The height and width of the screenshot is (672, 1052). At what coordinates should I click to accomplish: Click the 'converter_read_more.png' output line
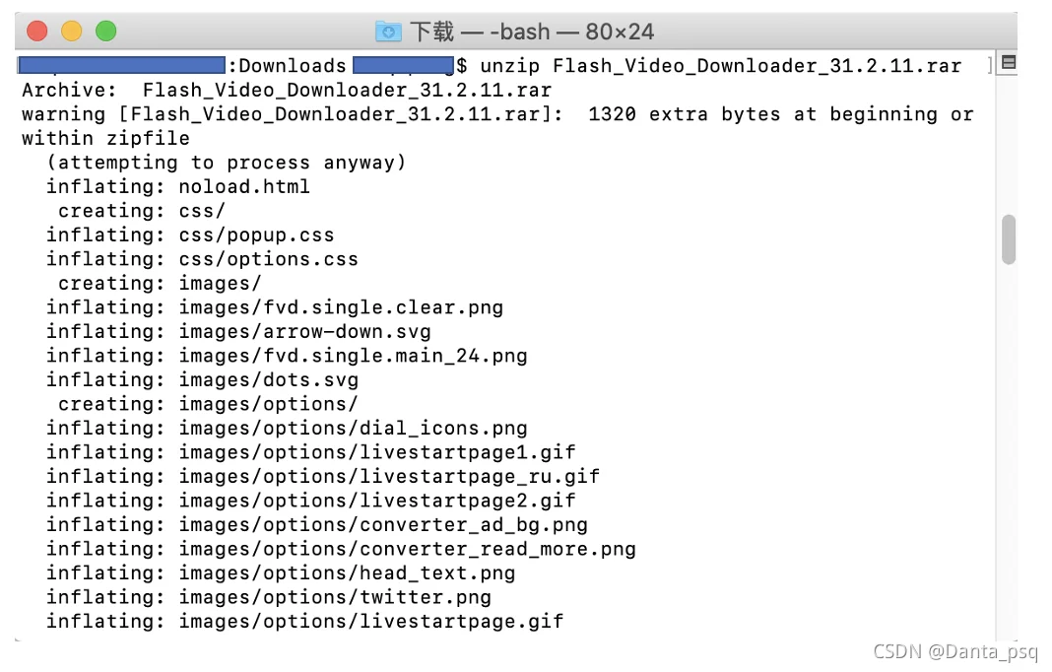(x=341, y=549)
